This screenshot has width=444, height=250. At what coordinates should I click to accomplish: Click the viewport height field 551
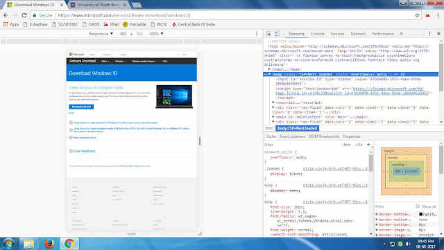pyautogui.click(x=139, y=34)
